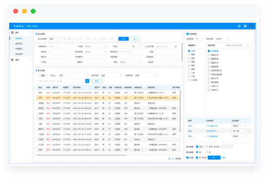Screen dimensions: 266x177
Task: Open the small age unit dropdown in form
Action: coord(136,46)
